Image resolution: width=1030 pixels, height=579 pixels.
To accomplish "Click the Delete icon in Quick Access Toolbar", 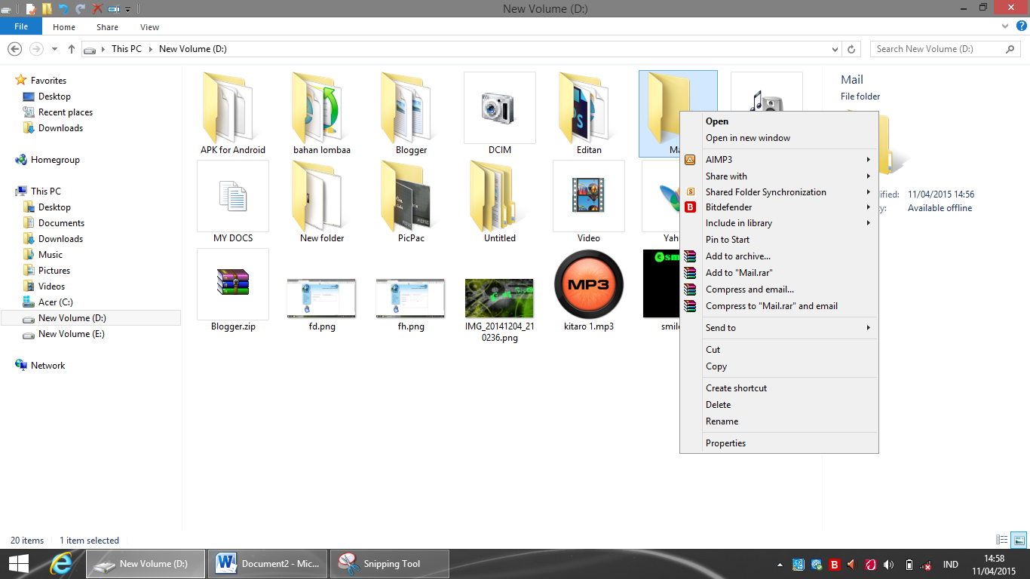I will [x=97, y=9].
